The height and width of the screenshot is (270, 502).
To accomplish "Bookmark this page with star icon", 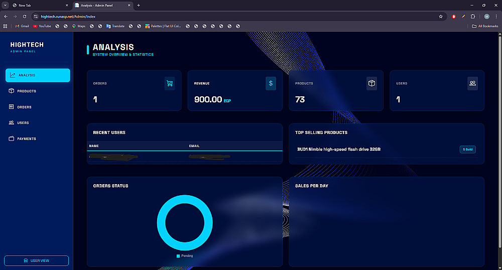I will pos(441,17).
